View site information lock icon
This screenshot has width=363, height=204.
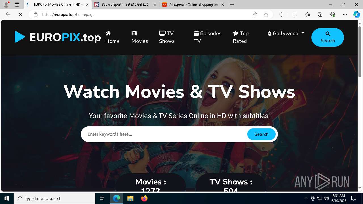(36, 14)
